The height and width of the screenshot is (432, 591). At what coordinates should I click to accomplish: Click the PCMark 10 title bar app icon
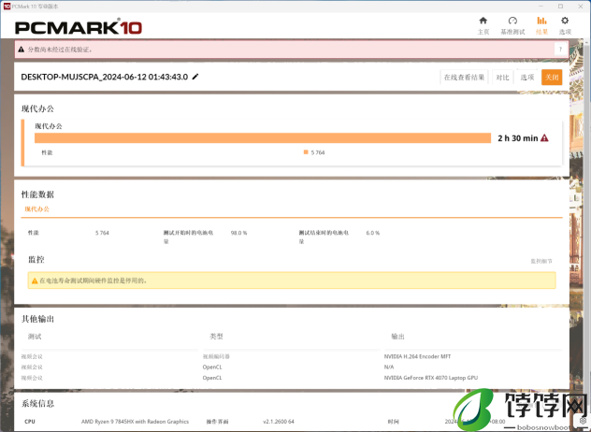pyautogui.click(x=7, y=6)
